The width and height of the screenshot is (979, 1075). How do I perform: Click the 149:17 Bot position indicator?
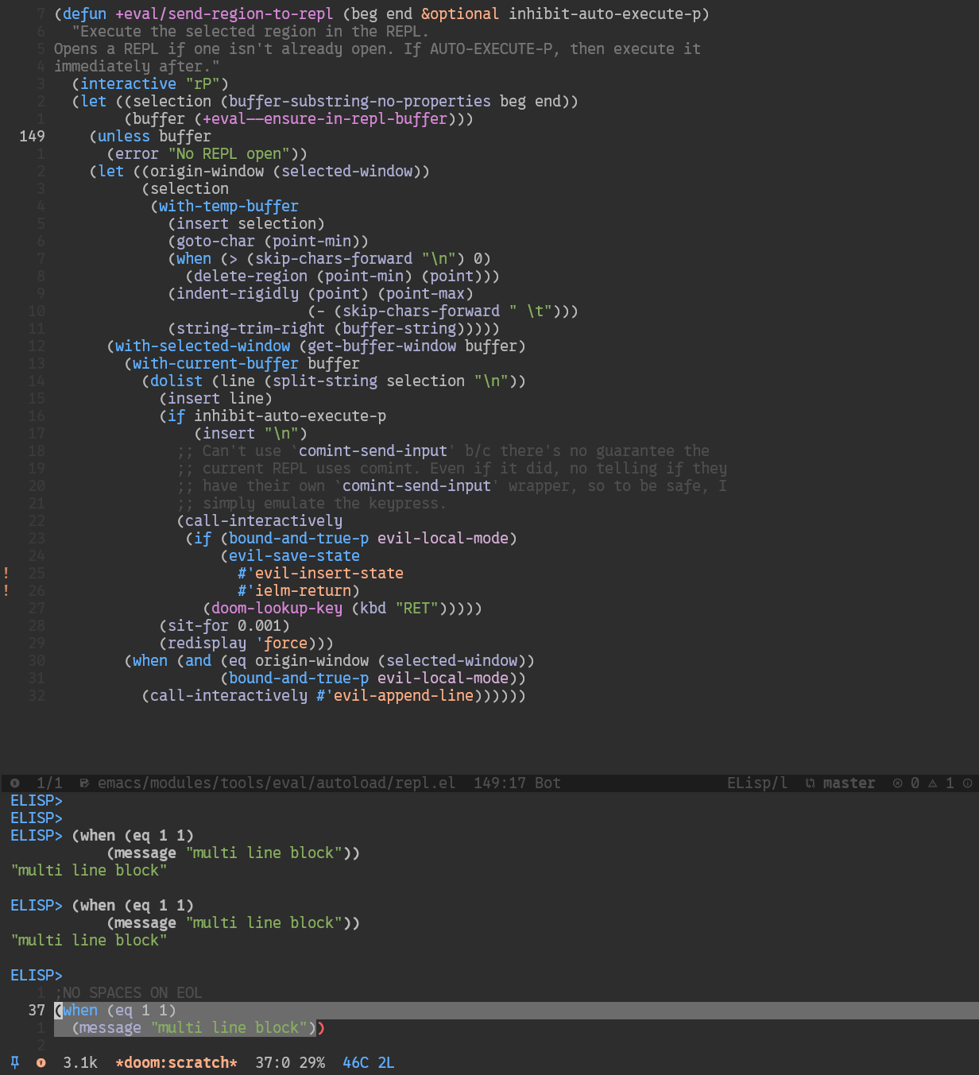(517, 783)
